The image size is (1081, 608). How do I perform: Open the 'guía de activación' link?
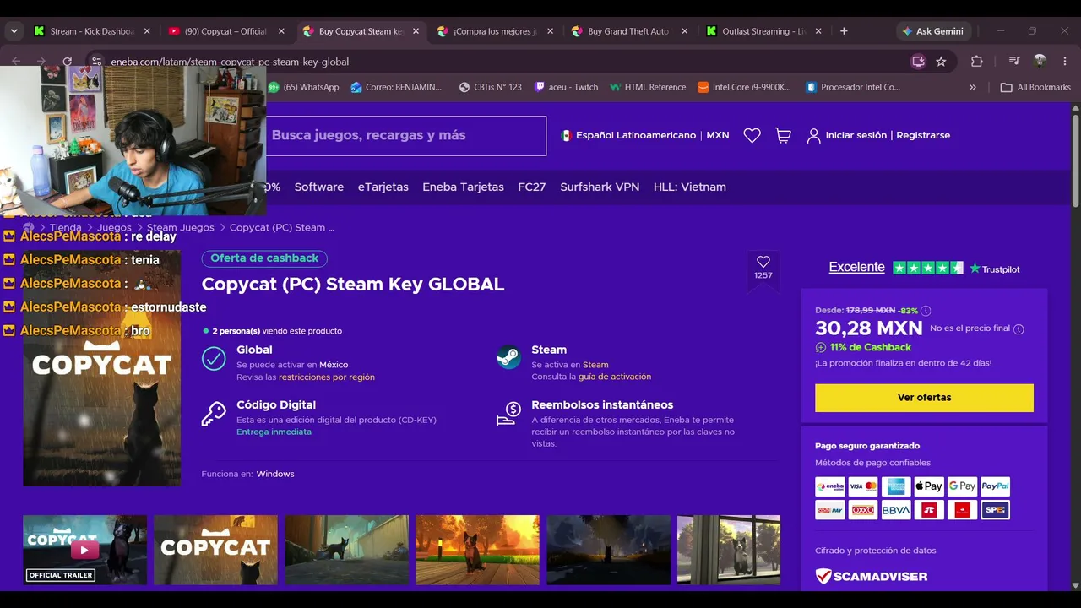coord(615,377)
